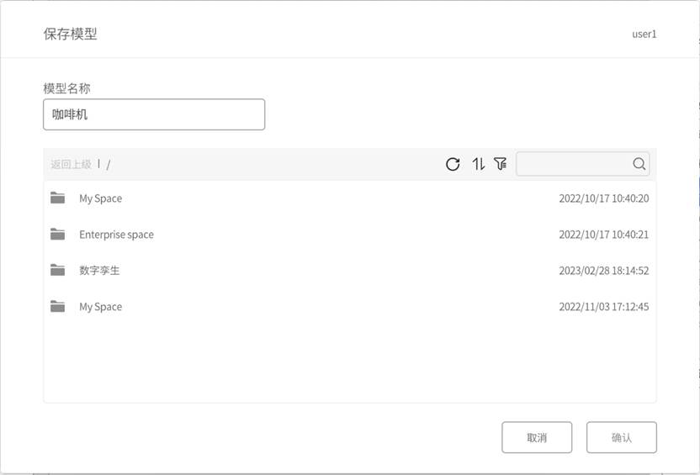The width and height of the screenshot is (700, 475).
Task: Click the root path slash breadcrumb
Action: click(x=108, y=165)
